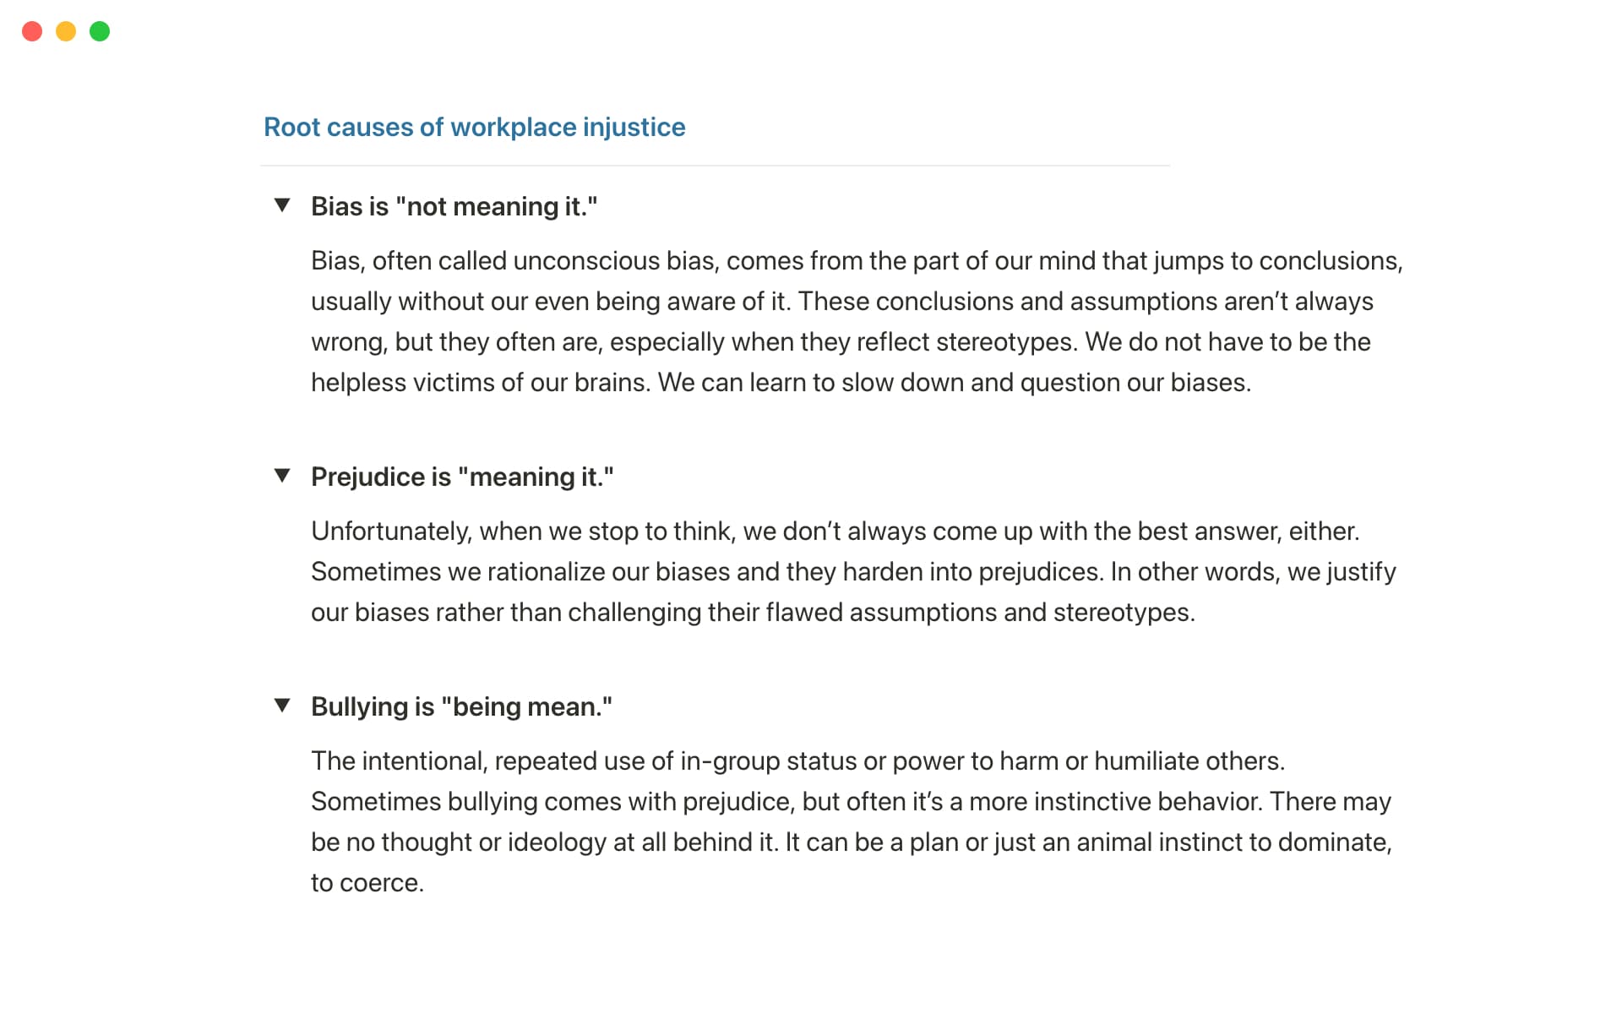Click the line starting 'The intentional, repeated use'
Screen dimensions: 1622x1014
click(x=797, y=760)
